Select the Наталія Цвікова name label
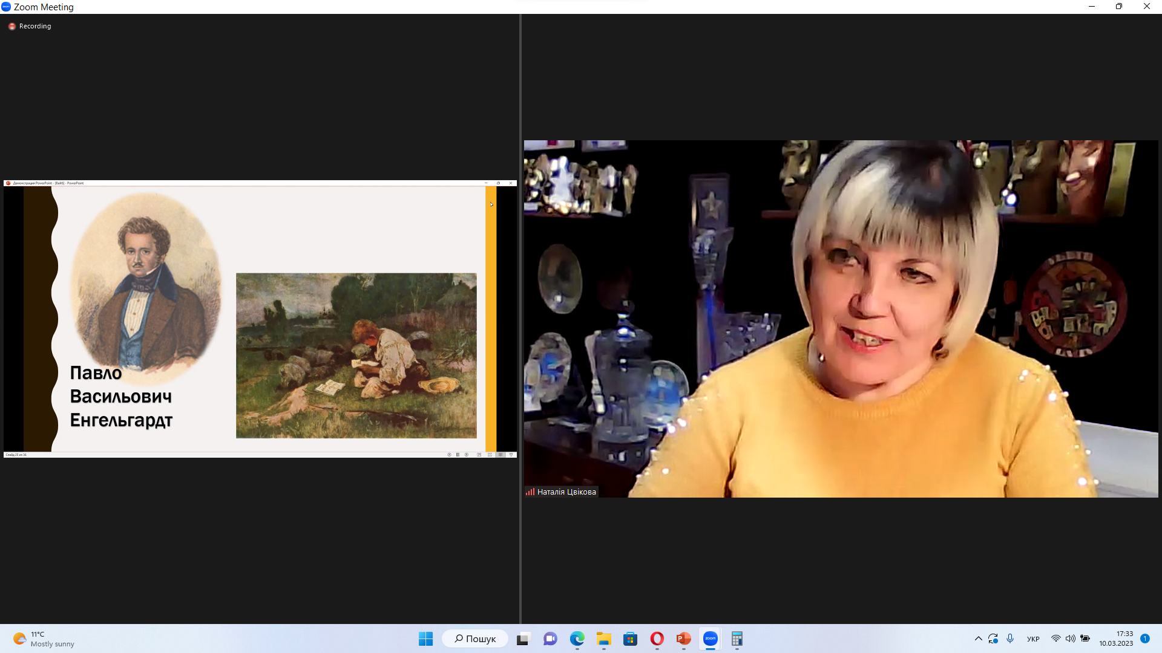This screenshot has height=653, width=1162. pyautogui.click(x=566, y=492)
